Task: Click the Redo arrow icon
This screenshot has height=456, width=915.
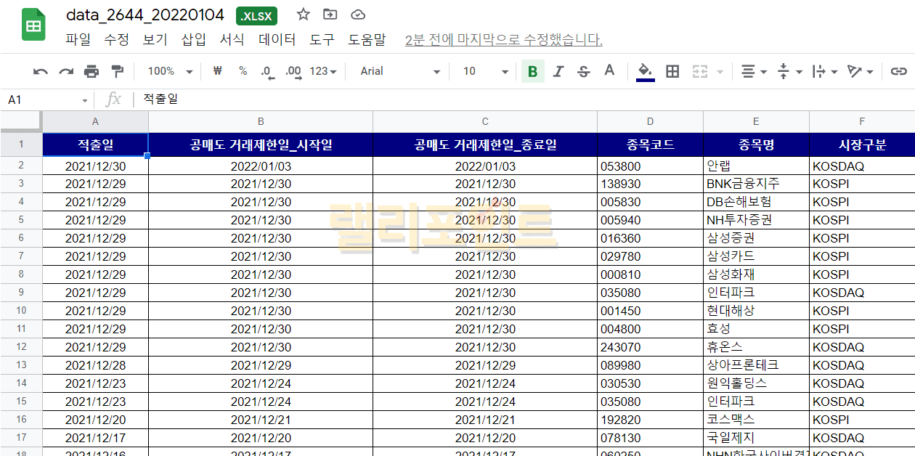Action: (x=66, y=71)
